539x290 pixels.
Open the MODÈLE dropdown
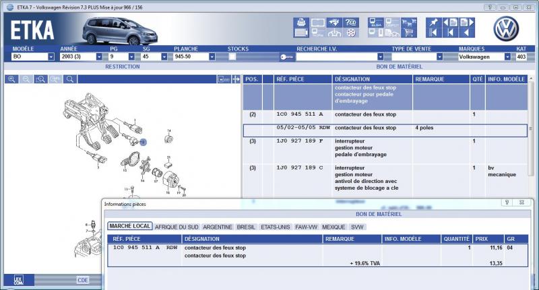coord(51,57)
